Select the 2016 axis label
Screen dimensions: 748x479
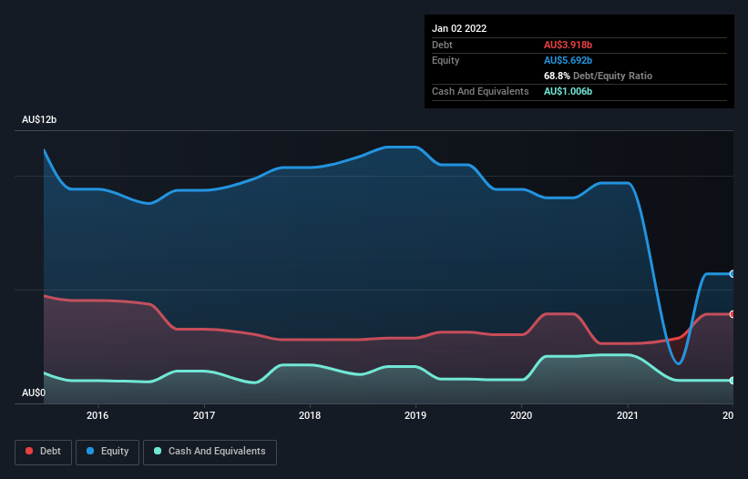coord(97,415)
